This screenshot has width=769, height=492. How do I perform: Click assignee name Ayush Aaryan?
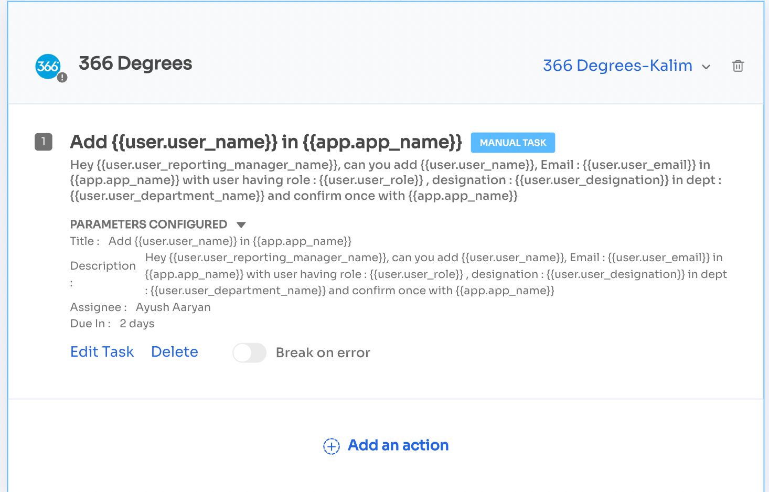173,307
